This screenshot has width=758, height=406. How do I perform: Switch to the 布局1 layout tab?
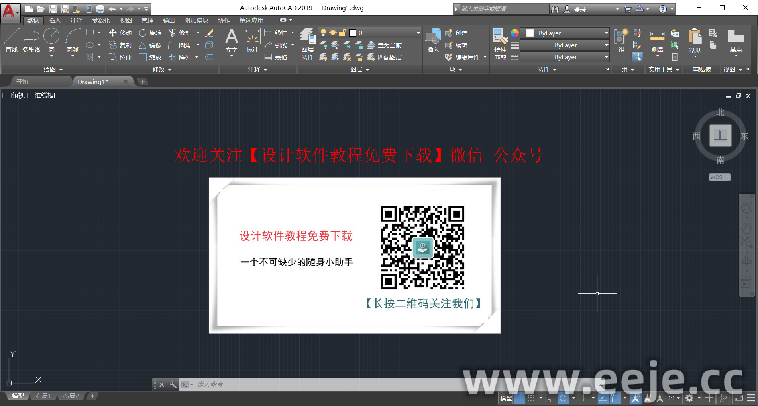(43, 396)
